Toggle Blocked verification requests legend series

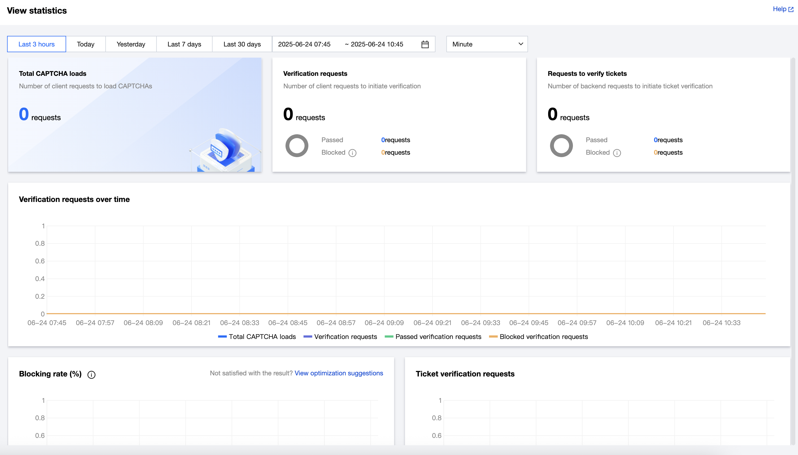(538, 336)
